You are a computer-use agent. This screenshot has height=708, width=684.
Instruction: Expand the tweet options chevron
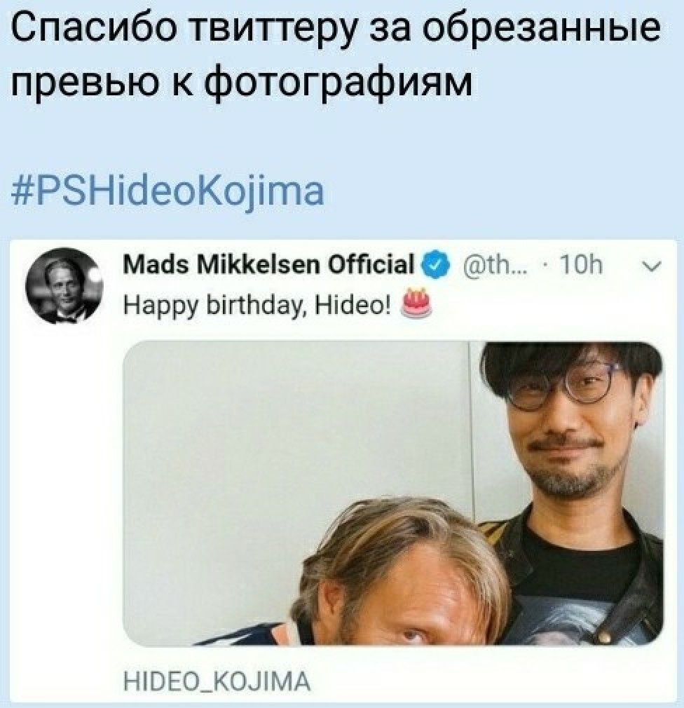650,266
